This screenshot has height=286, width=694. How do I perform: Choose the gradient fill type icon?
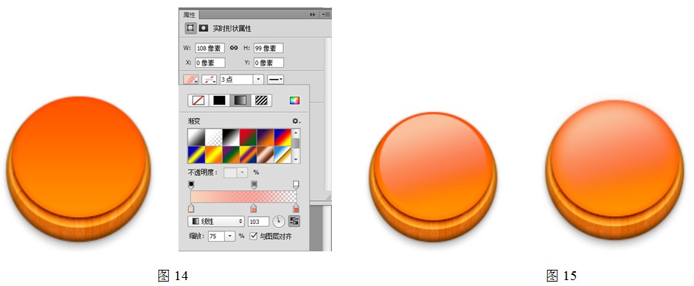click(240, 100)
